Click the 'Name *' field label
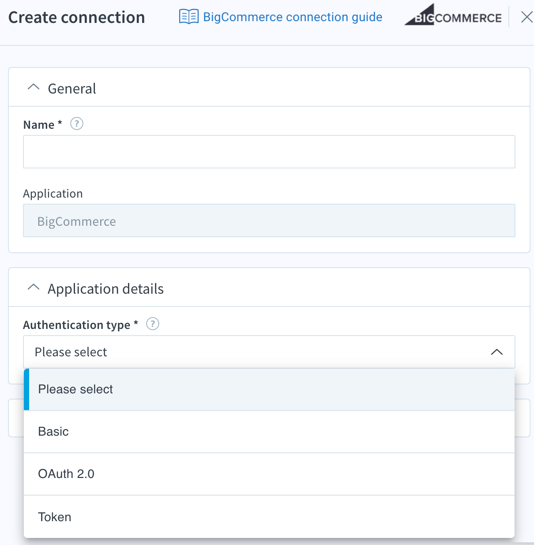Viewport: 534px width, 545px height. tap(43, 125)
